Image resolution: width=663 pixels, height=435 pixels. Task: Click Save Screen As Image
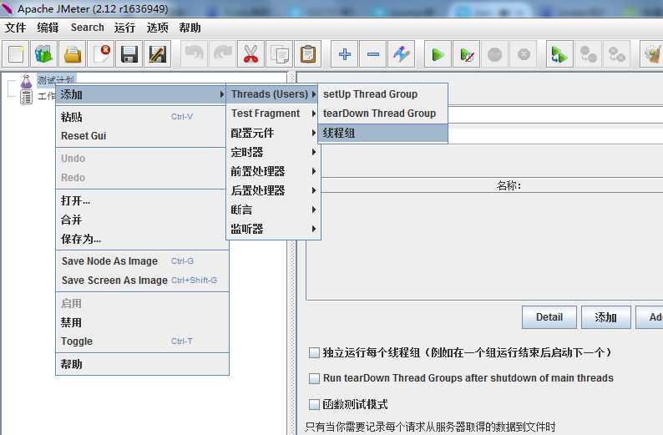pyautogui.click(x=143, y=281)
